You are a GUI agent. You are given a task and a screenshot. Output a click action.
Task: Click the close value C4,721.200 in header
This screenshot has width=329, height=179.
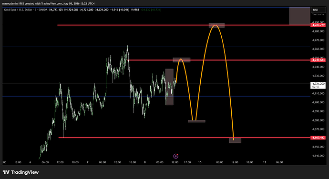(102, 10)
